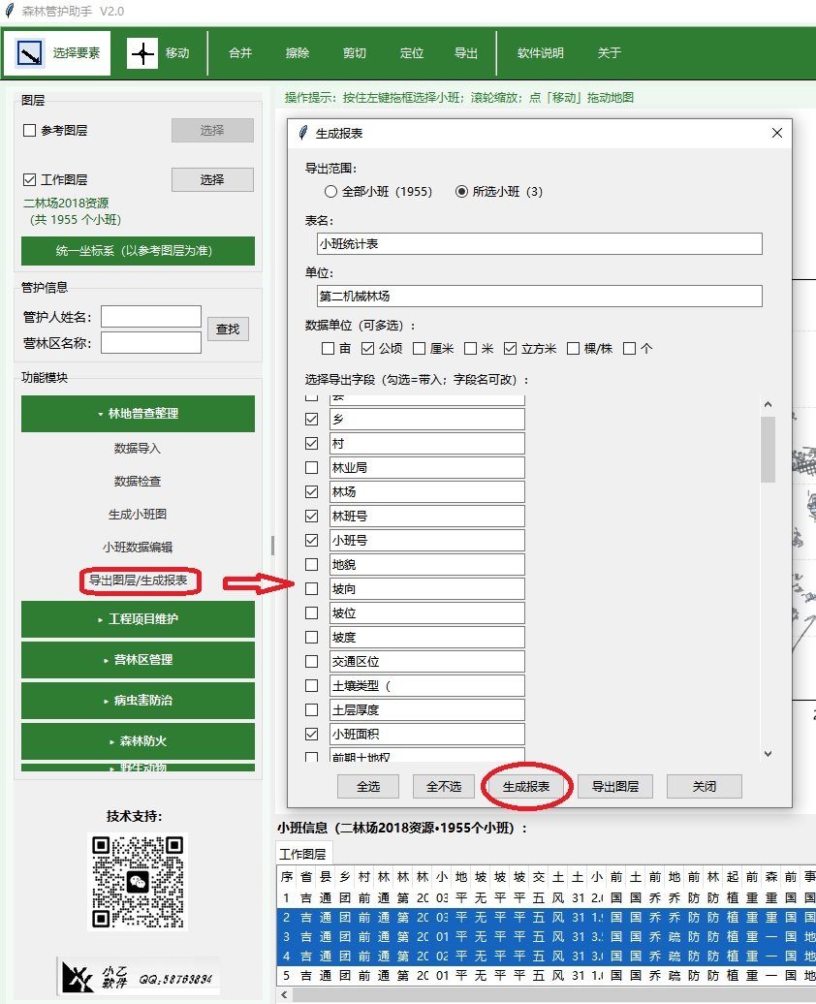
Task: Click the 查找 button
Action: [228, 329]
